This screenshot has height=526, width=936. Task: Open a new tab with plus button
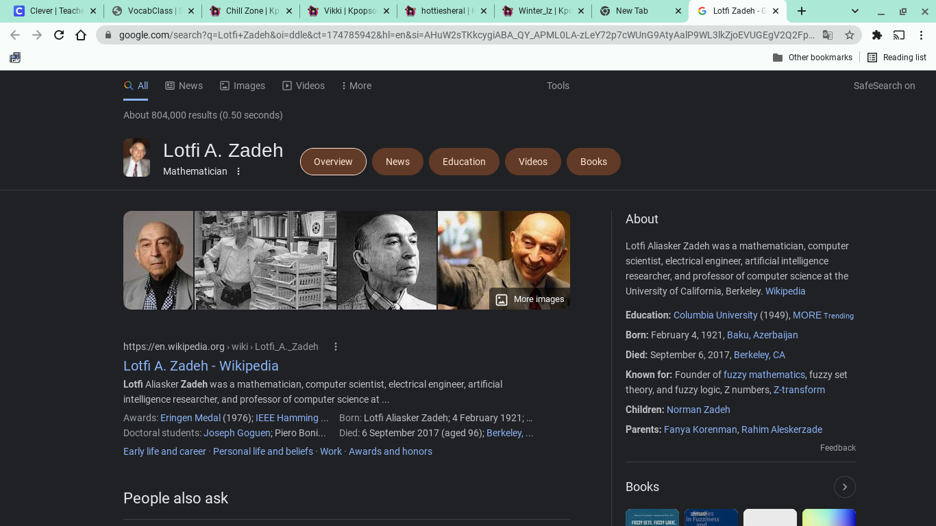[802, 11]
